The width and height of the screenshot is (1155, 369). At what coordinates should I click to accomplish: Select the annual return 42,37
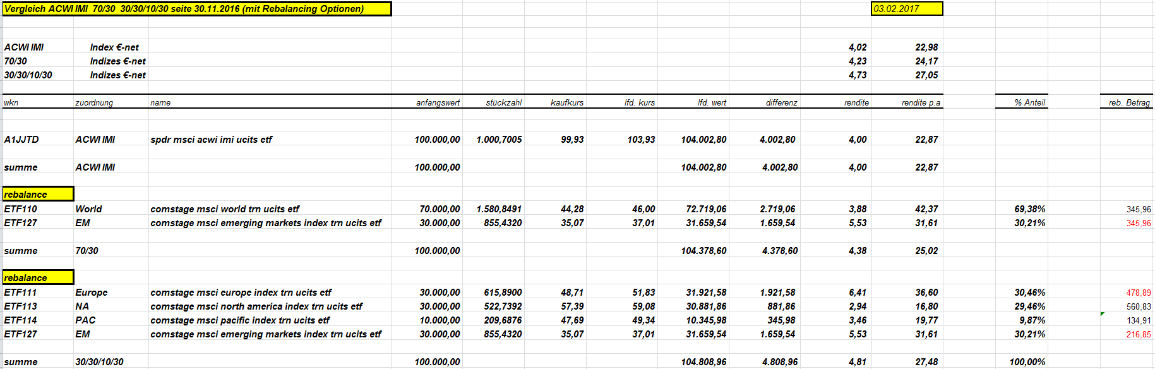926,209
